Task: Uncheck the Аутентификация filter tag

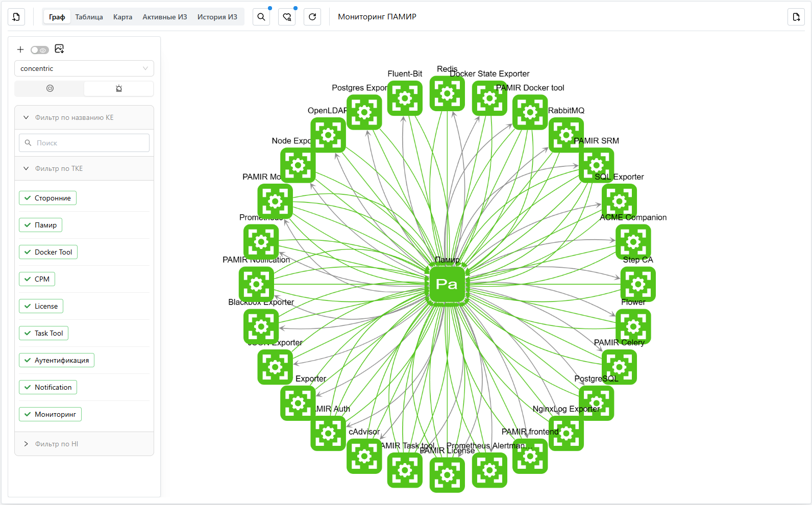Action: coord(57,360)
